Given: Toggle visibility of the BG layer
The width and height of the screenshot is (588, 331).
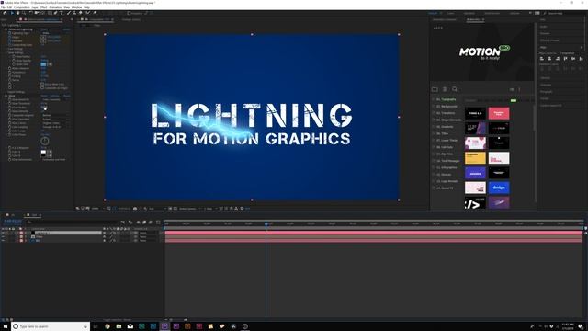Looking at the screenshot, I should (3, 241).
